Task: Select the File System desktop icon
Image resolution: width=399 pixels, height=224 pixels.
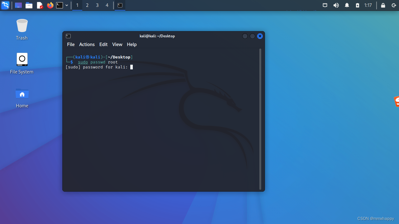Action: [x=22, y=63]
